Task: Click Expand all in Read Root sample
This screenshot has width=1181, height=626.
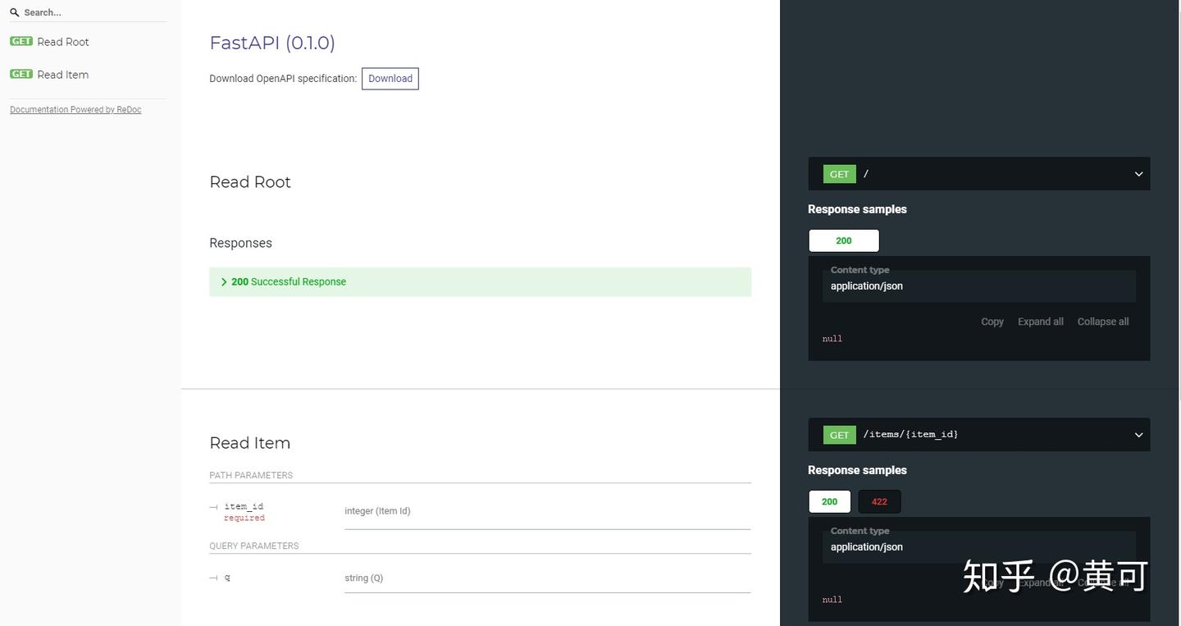Action: click(1041, 322)
